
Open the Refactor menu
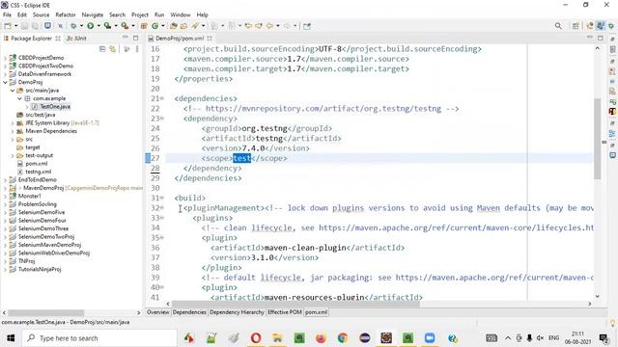click(x=66, y=14)
